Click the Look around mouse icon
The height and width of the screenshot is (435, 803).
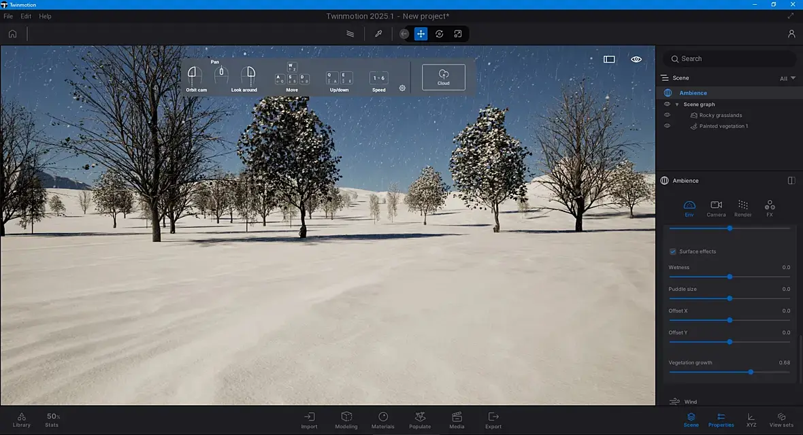(x=249, y=75)
